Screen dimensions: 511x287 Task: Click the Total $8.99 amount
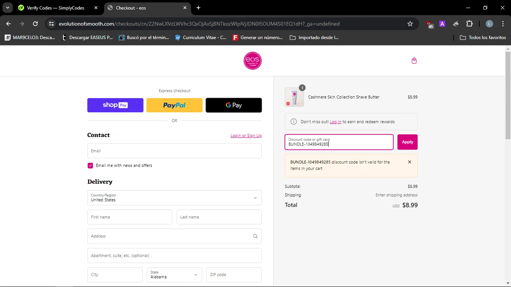point(410,205)
